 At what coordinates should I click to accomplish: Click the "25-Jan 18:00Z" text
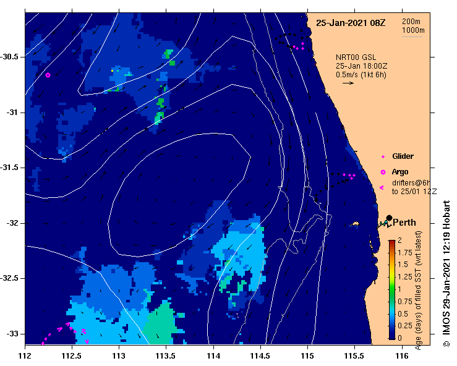point(361,66)
